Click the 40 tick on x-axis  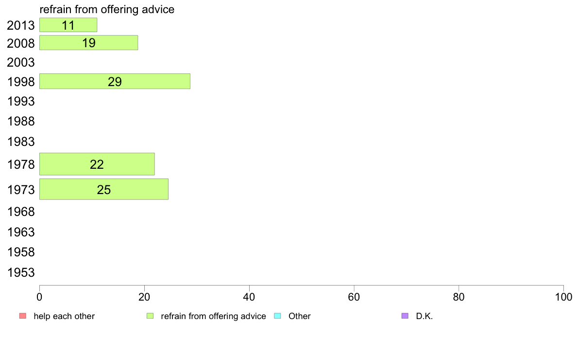coord(249,297)
